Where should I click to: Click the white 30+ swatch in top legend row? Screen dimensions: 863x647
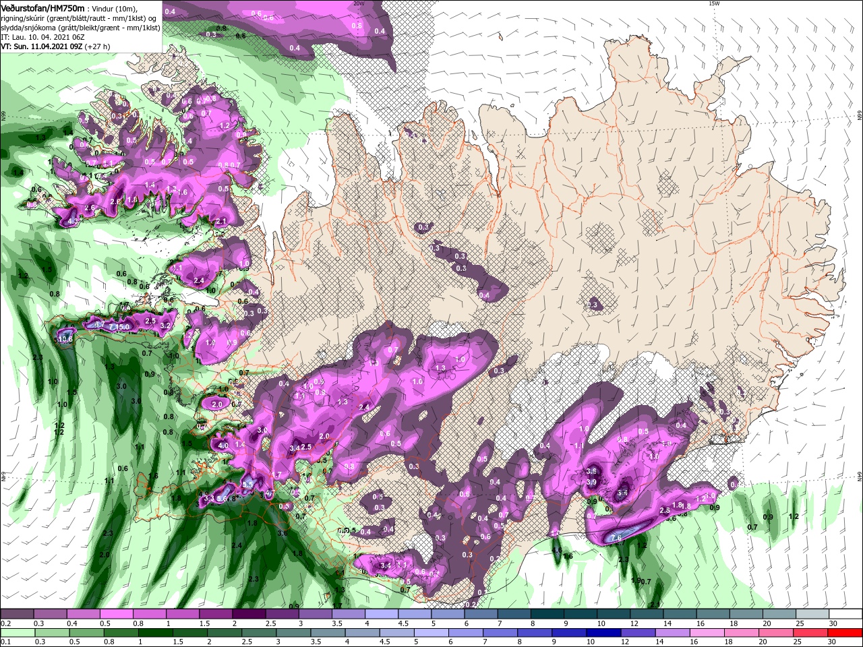[x=845, y=615]
